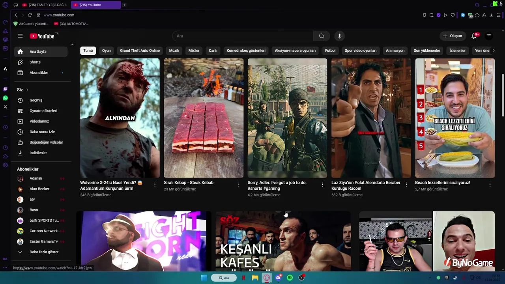Image resolution: width=505 pixels, height=284 pixels.
Task: Select the Komedi skeç gösterileri chip
Action: (x=246, y=50)
